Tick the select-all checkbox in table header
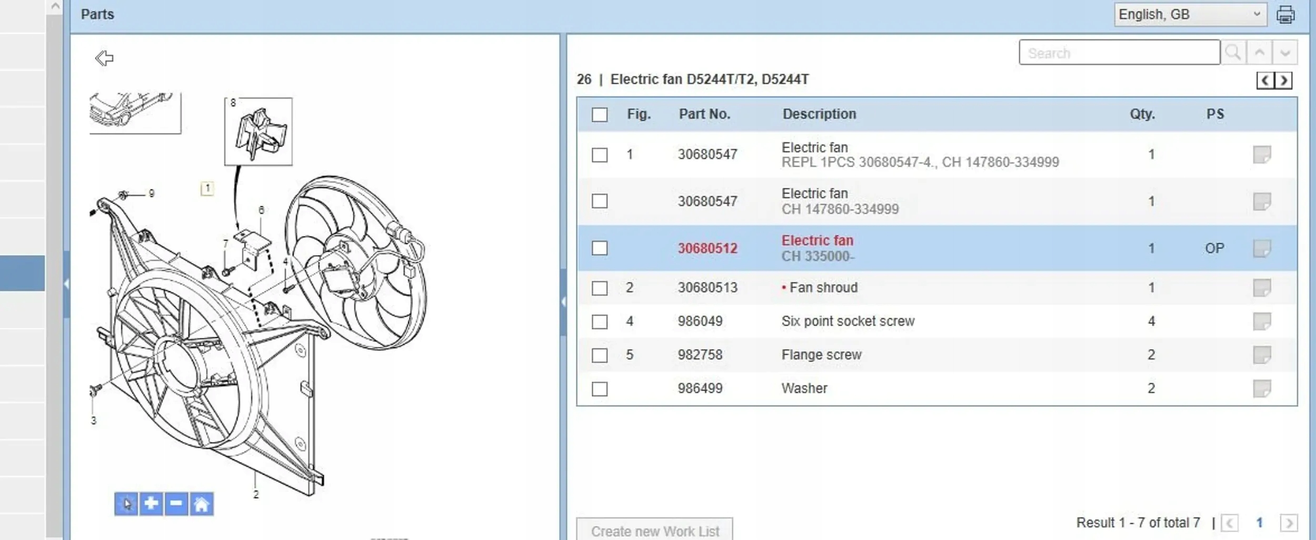This screenshot has height=540, width=1316. (600, 115)
